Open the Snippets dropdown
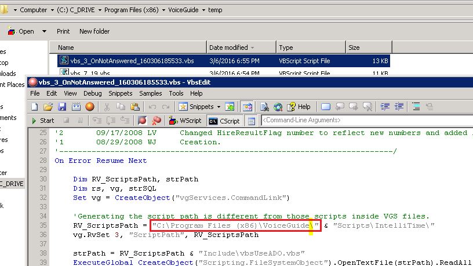The height and width of the screenshot is (266, 473). pos(219,107)
